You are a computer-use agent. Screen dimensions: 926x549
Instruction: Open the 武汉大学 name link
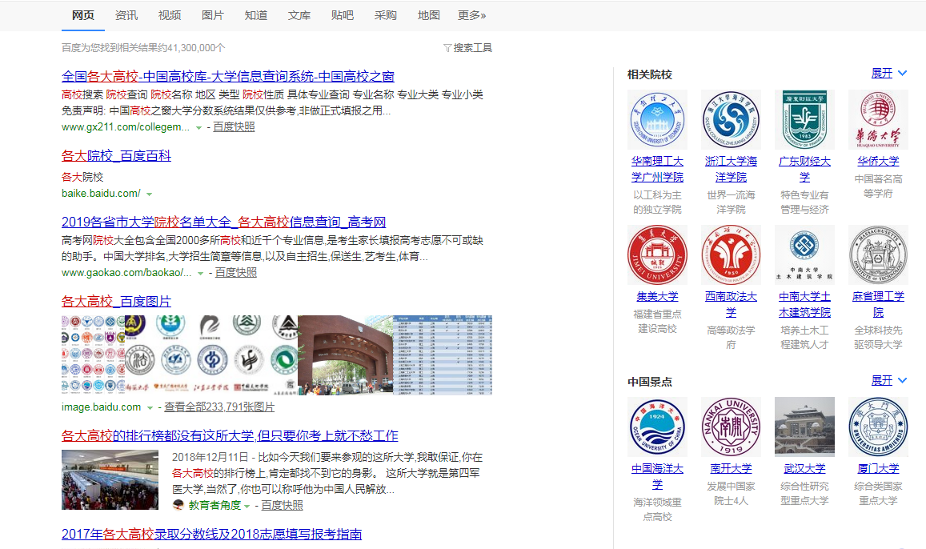coord(804,469)
